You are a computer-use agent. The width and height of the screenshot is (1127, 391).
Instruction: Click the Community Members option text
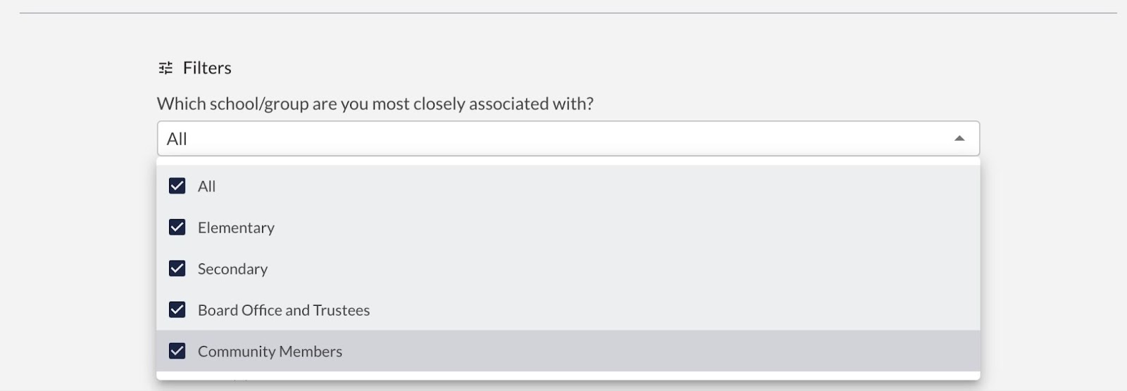[270, 352]
